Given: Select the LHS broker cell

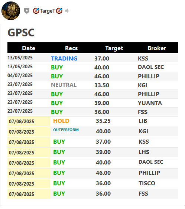Looking at the screenshot, I should (x=144, y=152).
